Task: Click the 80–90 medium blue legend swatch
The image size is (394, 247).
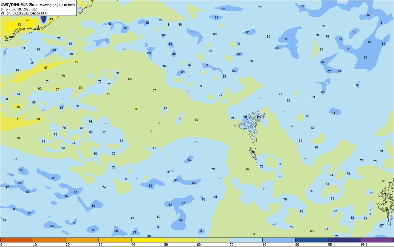Action: pos(279,240)
